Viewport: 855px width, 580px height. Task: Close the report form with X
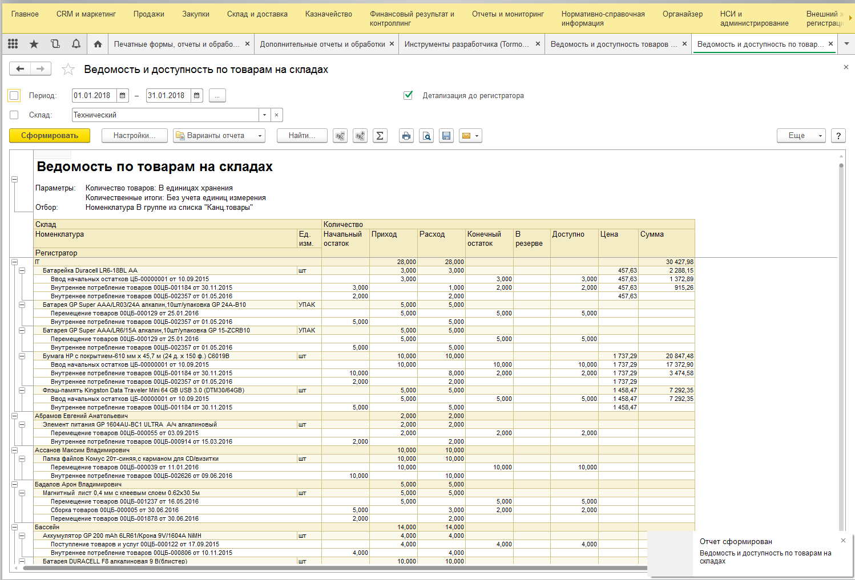[x=846, y=67]
